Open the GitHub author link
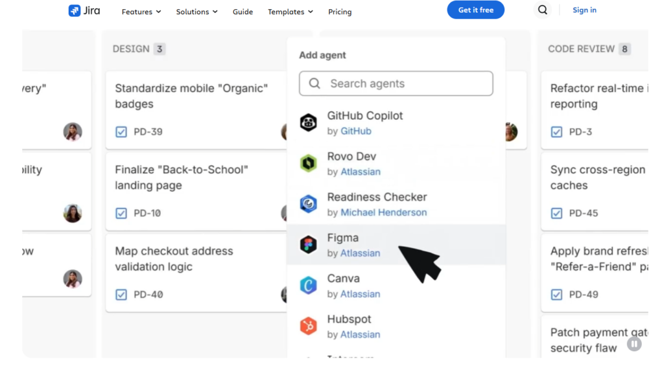 (356, 131)
